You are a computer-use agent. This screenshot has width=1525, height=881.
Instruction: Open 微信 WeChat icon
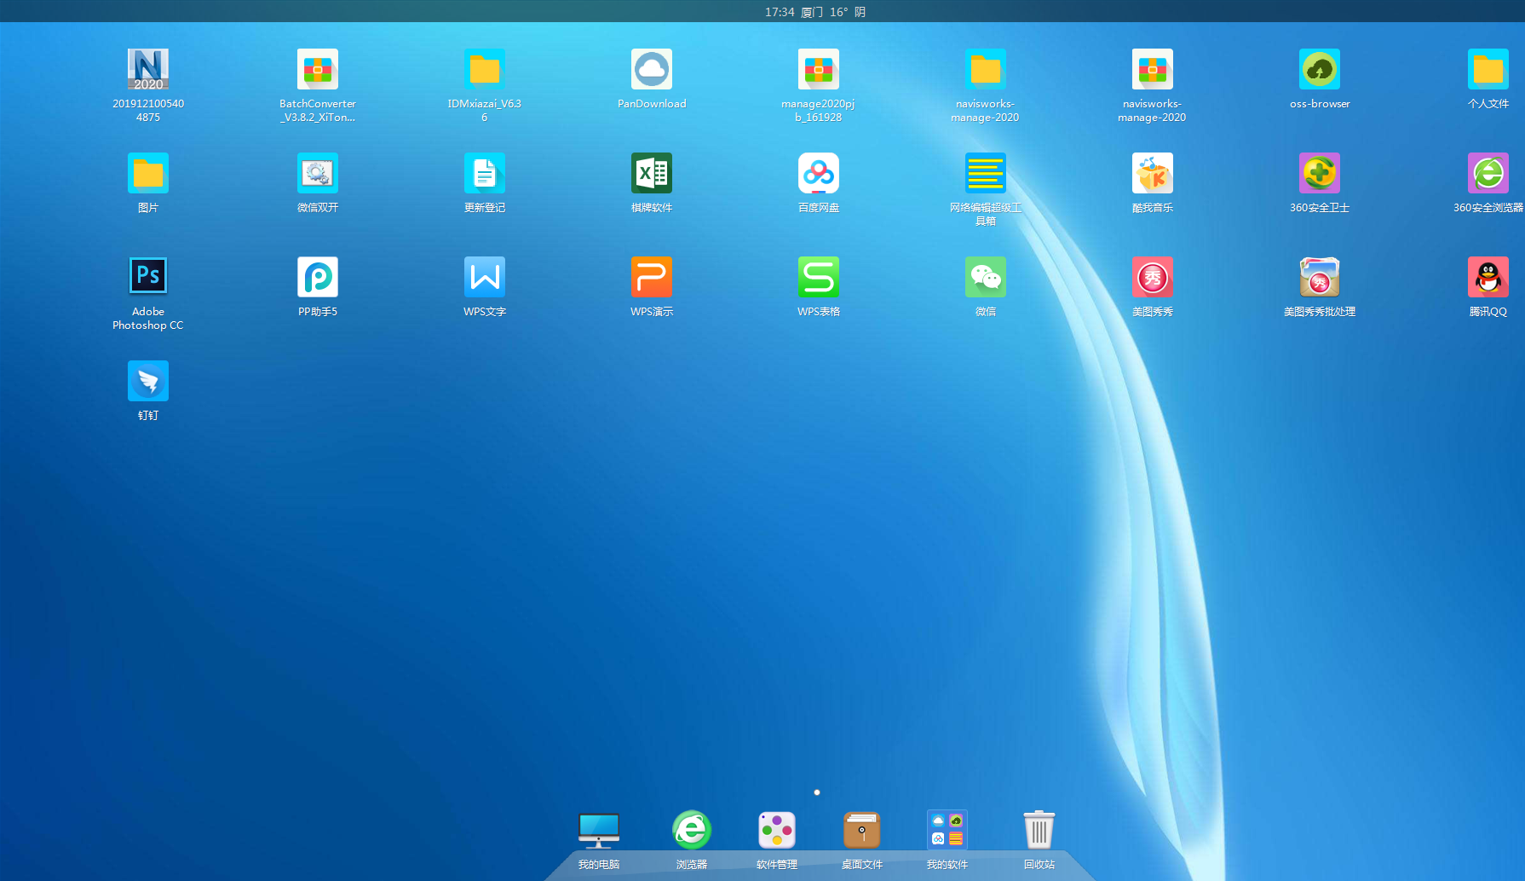point(986,277)
